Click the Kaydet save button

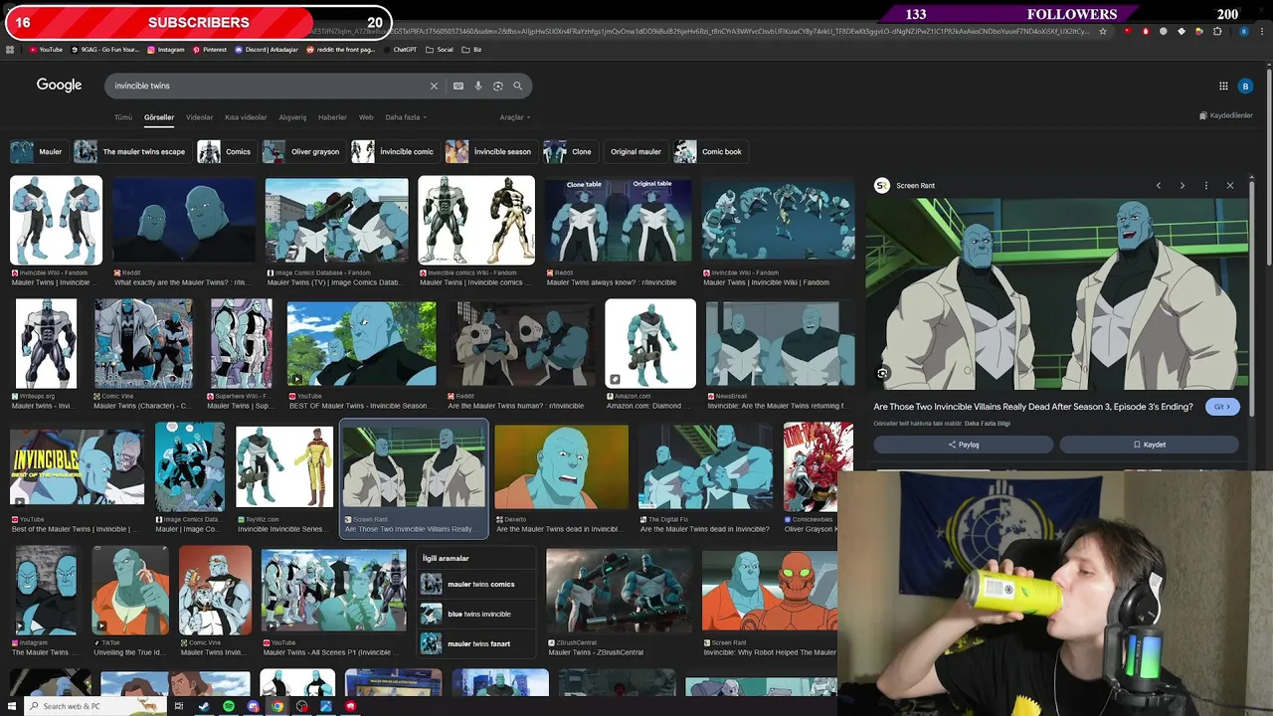tap(1149, 445)
